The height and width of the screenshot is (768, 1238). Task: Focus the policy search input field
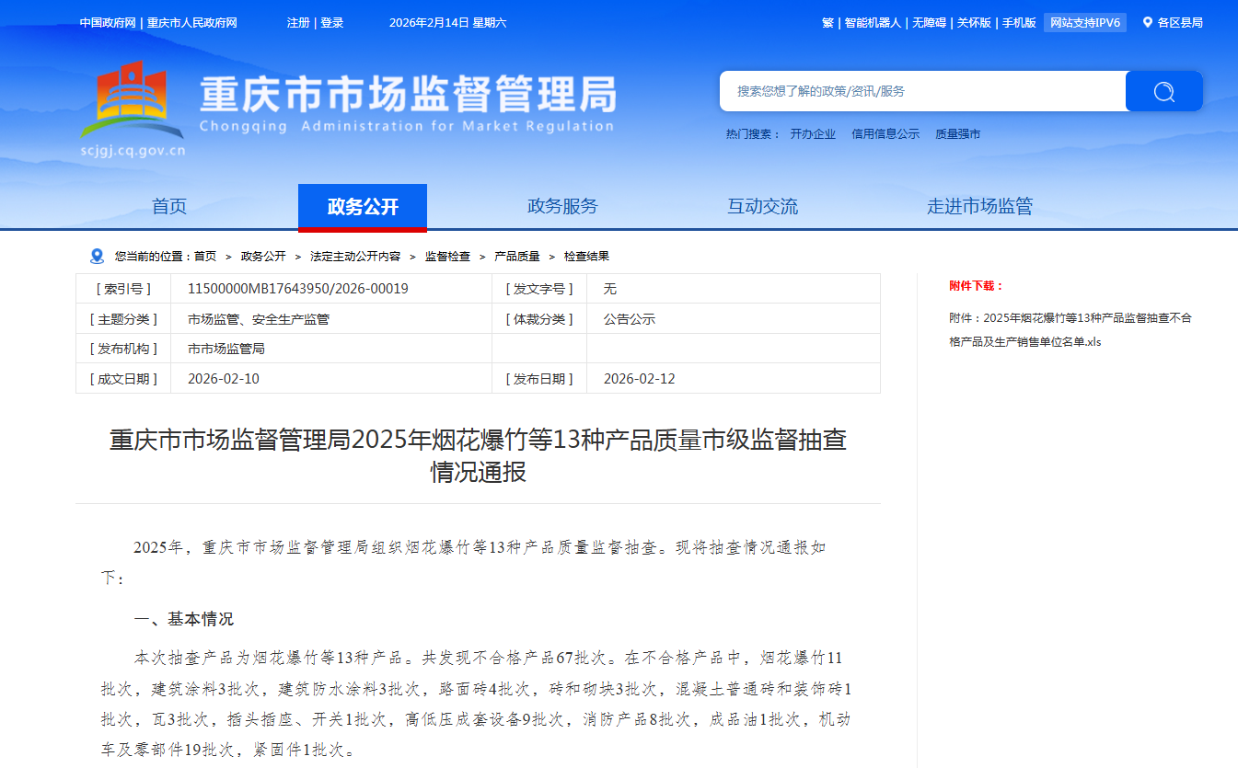922,91
